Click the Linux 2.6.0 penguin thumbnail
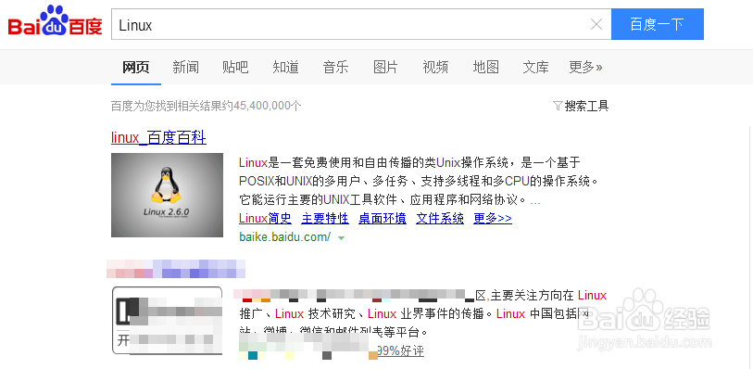753x369 pixels. point(167,195)
